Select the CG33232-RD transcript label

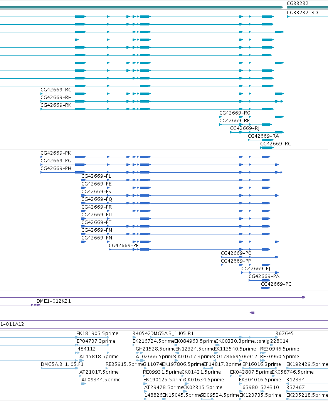point(302,12)
